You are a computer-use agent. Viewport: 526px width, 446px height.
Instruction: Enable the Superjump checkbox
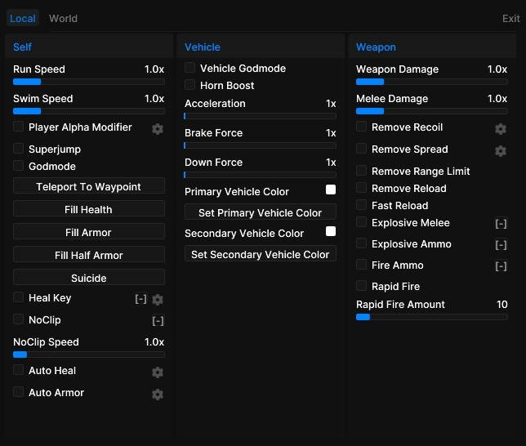pos(19,149)
